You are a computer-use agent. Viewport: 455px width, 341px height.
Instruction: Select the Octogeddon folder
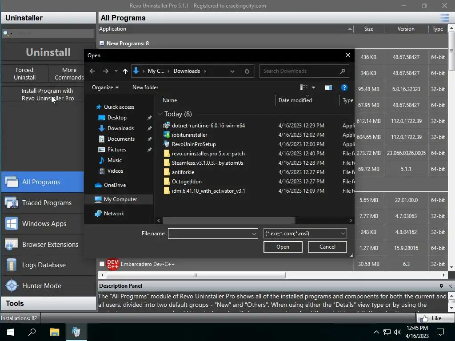click(x=187, y=182)
